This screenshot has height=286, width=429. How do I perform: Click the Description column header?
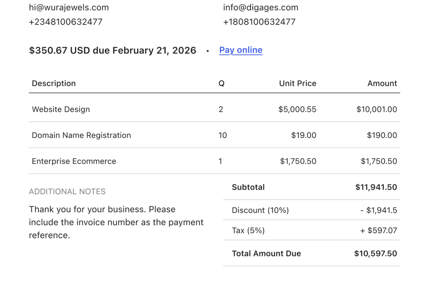[54, 83]
